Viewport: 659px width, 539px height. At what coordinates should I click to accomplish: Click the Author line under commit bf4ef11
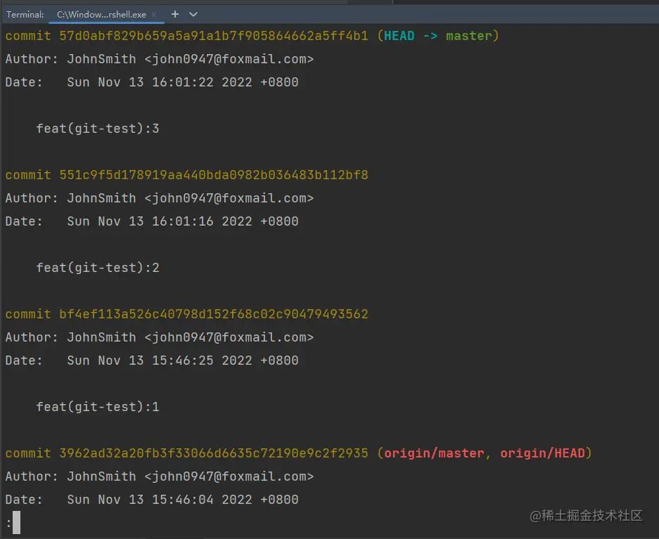(159, 337)
